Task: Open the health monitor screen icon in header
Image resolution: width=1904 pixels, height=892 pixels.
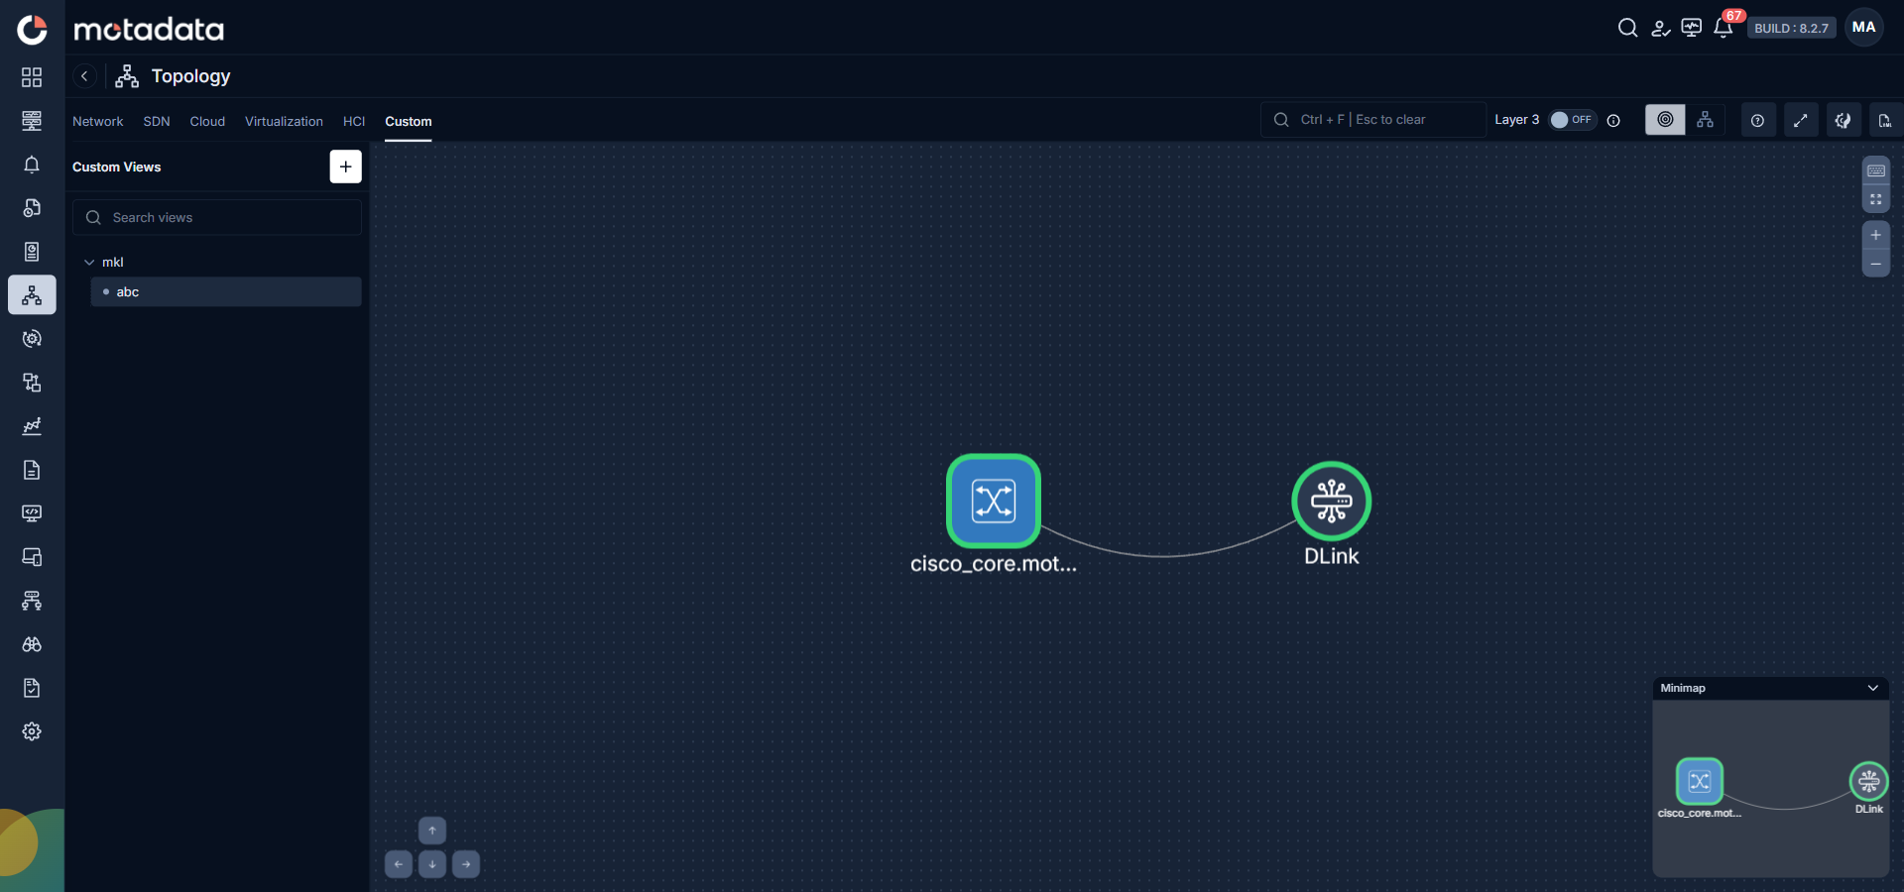Action: coord(1692,28)
